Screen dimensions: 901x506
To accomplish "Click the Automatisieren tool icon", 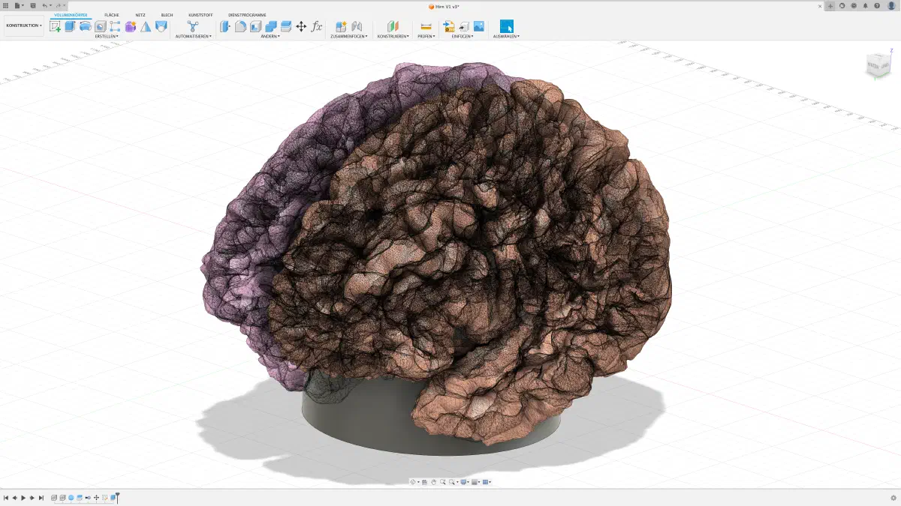I will pos(193,26).
